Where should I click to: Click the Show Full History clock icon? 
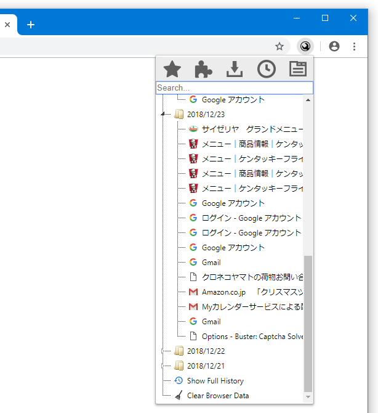tap(179, 380)
